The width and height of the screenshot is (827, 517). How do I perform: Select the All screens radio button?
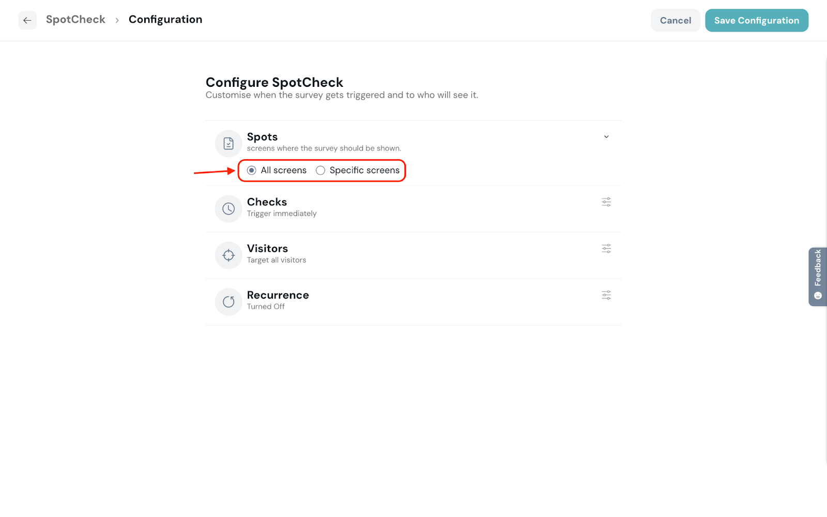pyautogui.click(x=252, y=171)
